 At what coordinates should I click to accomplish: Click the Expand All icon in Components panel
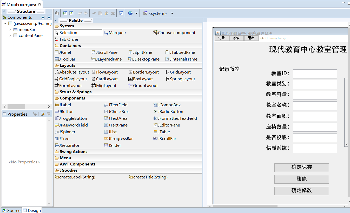(x=43, y=17)
